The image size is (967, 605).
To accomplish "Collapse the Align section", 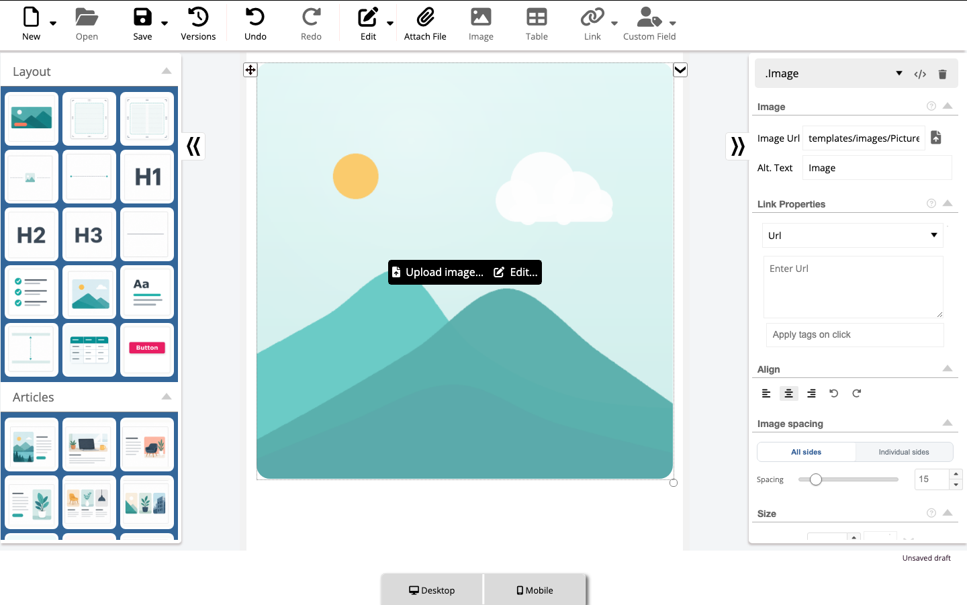I will (948, 369).
